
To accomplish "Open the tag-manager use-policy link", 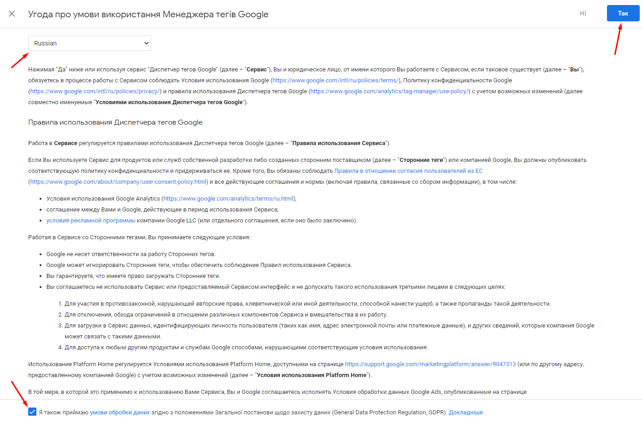I will [x=389, y=91].
